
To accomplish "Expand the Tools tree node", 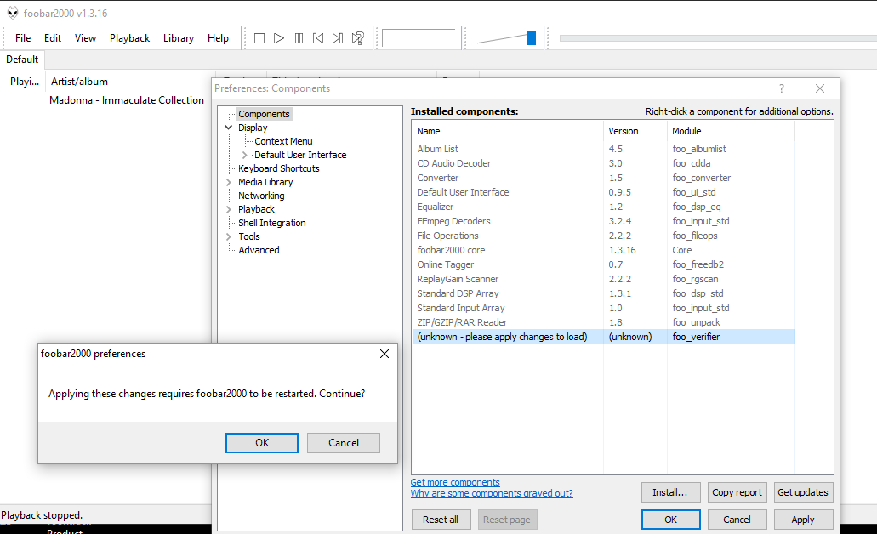I will [228, 236].
